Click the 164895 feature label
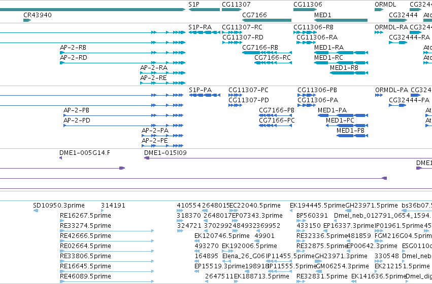 (x=207, y=256)
